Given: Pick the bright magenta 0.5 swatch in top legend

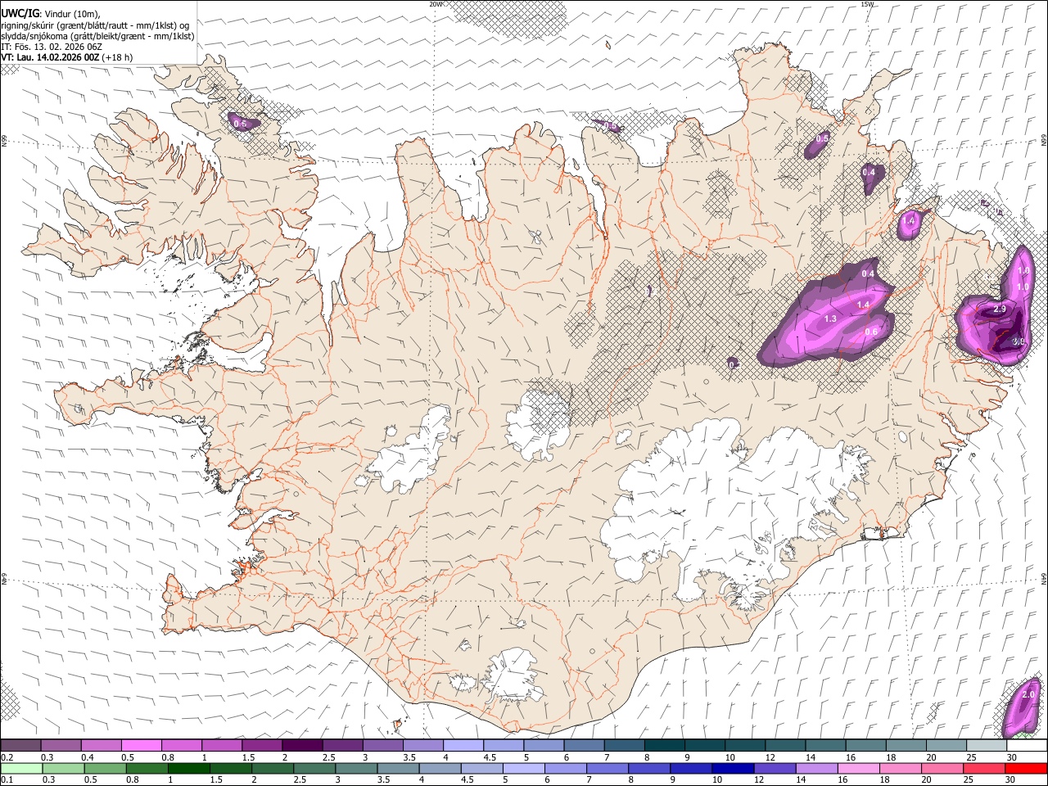Looking at the screenshot, I should 141,745.
